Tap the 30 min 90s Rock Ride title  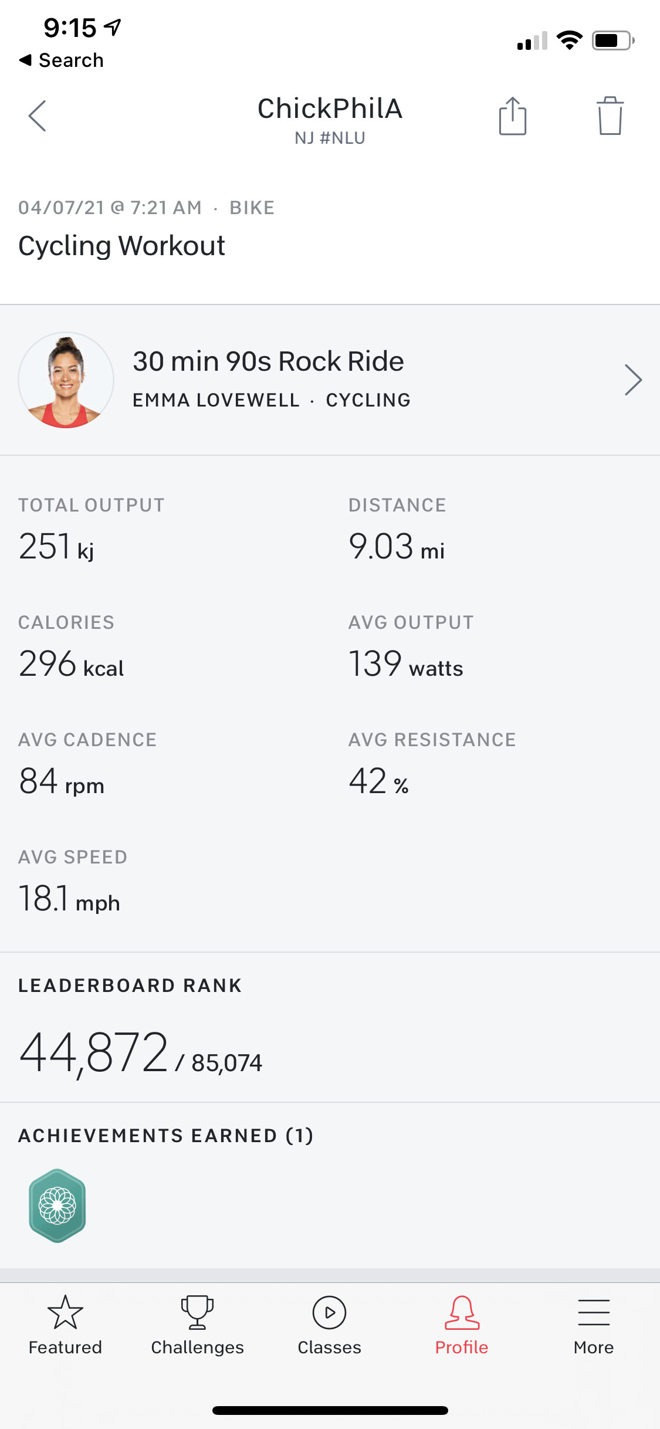coord(268,361)
